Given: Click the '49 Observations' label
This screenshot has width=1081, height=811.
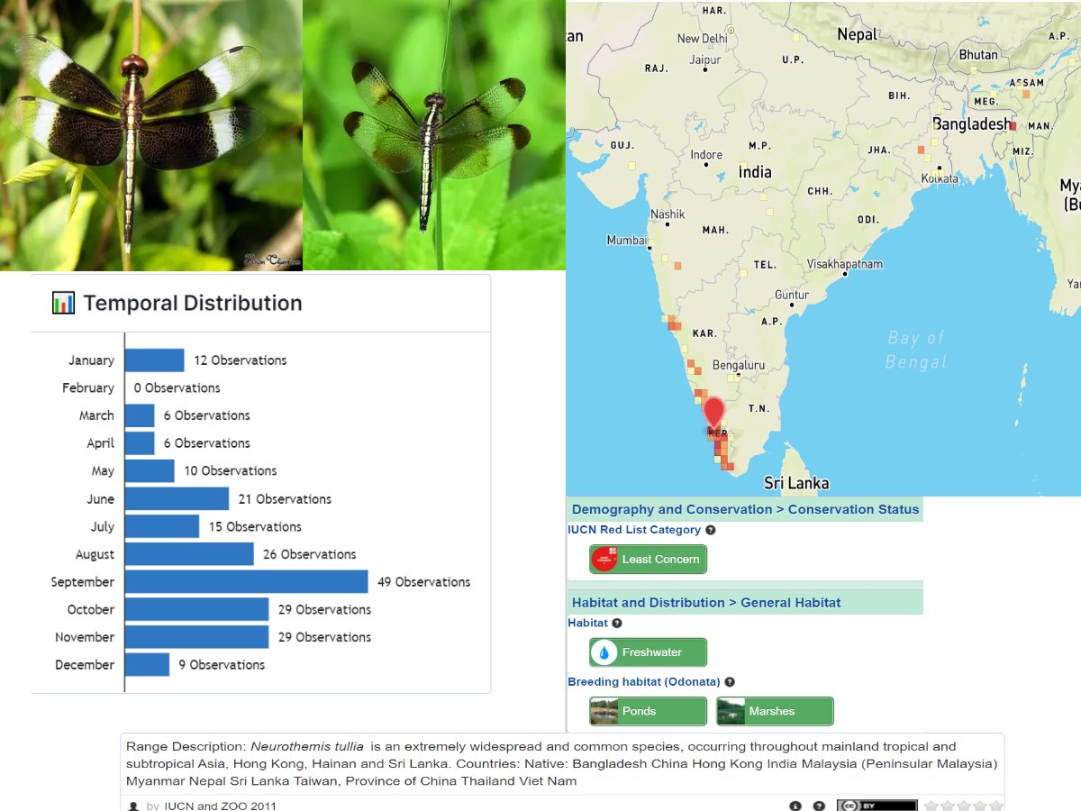Looking at the screenshot, I should click(423, 582).
